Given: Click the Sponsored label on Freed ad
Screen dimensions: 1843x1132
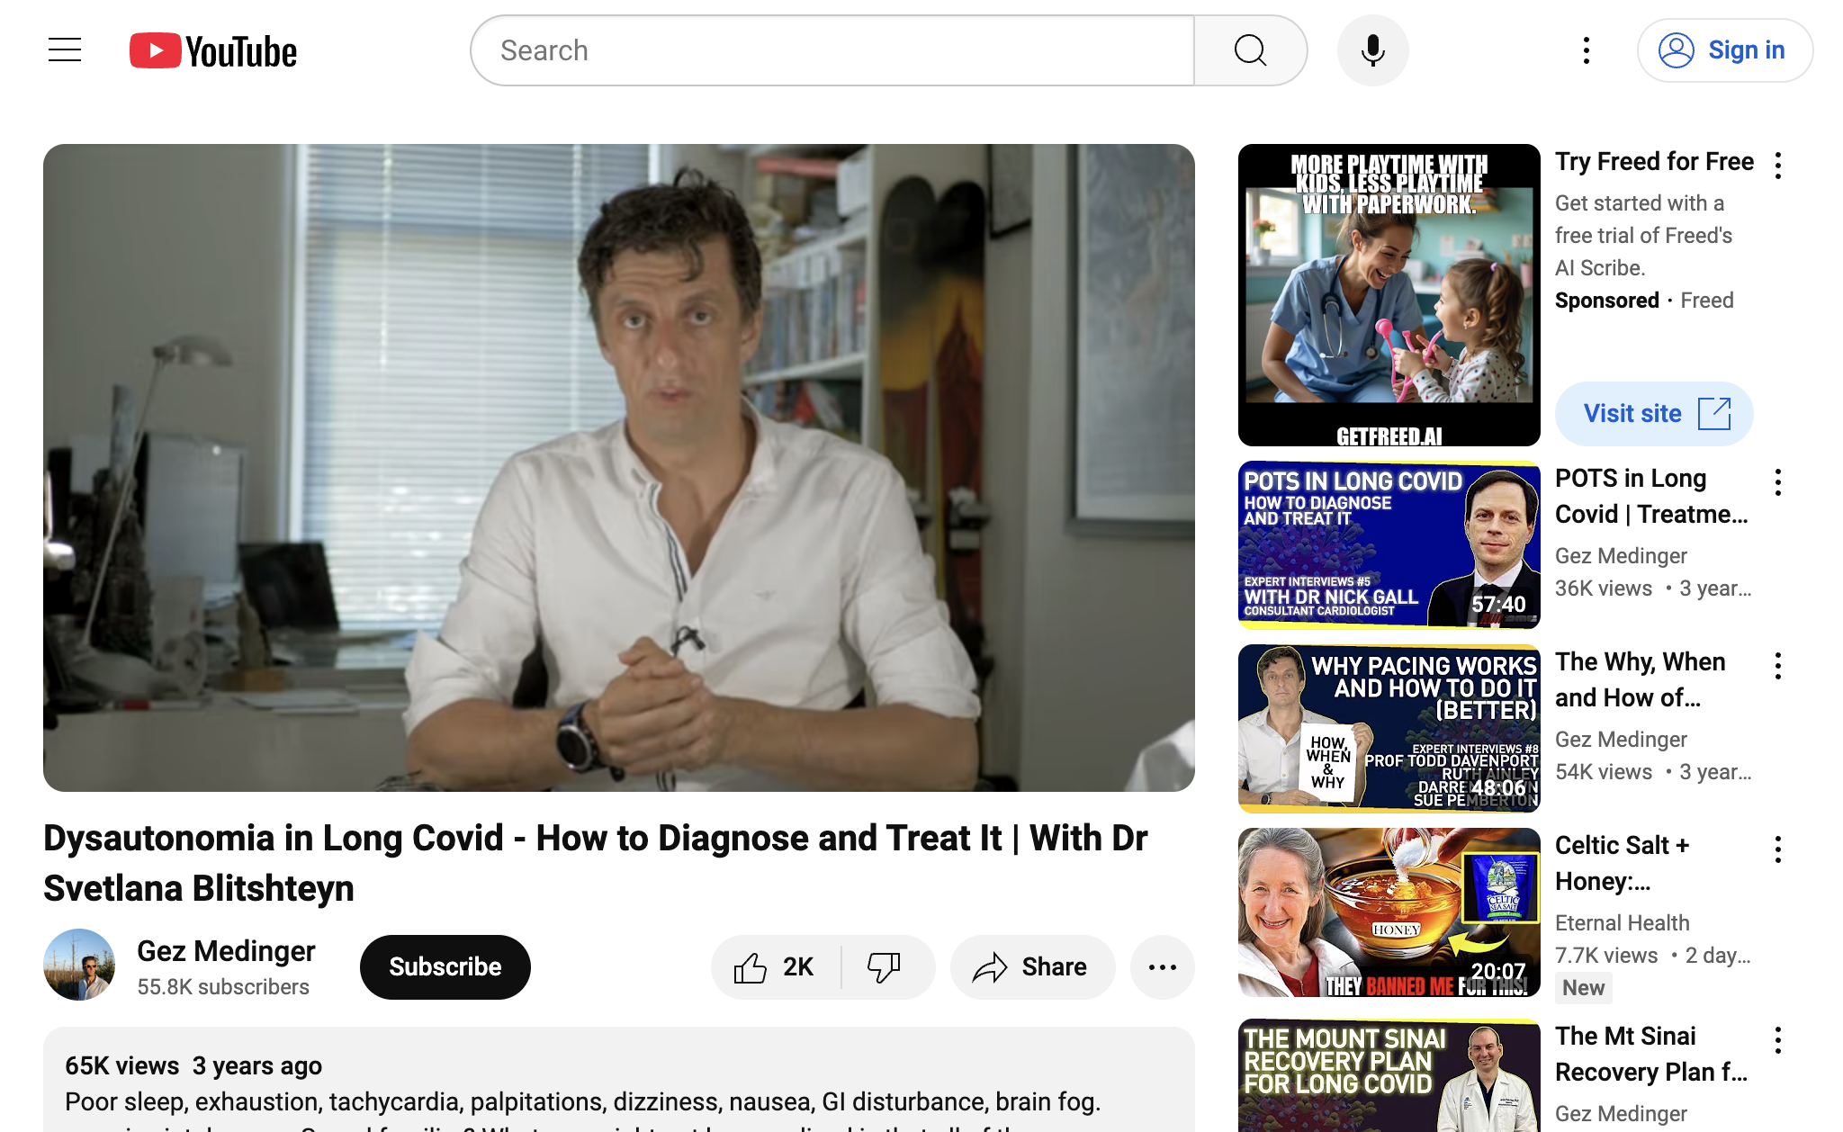Looking at the screenshot, I should tap(1606, 300).
